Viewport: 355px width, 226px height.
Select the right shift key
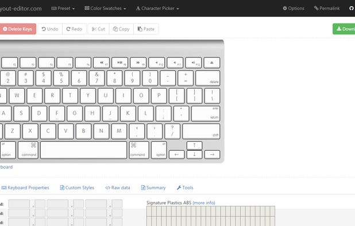pyautogui.click(x=201, y=131)
